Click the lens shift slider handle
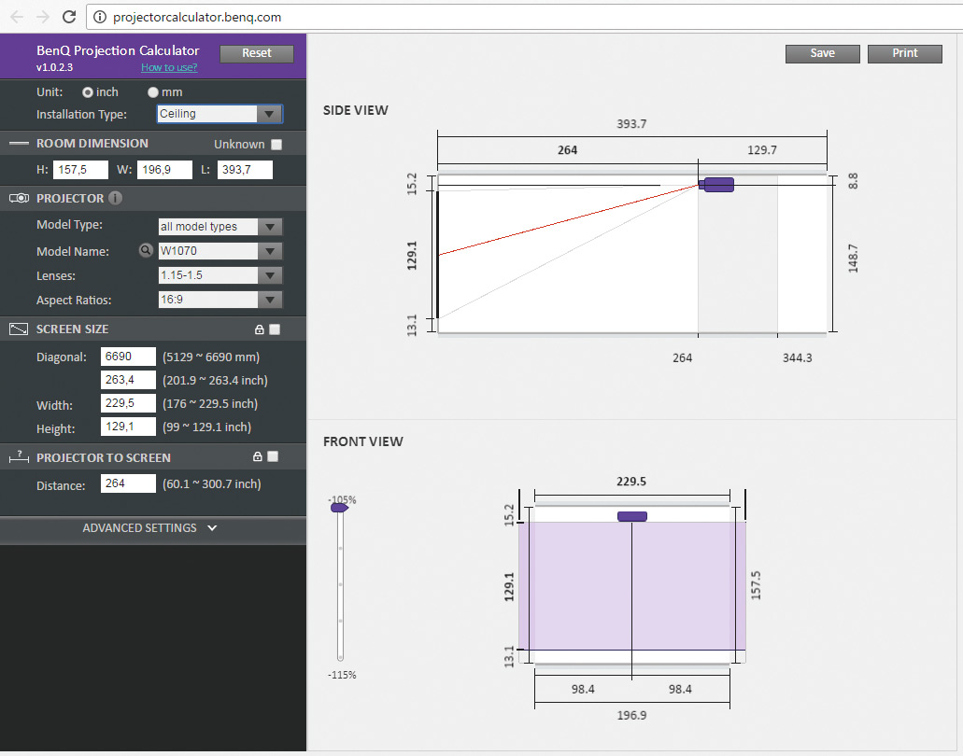This screenshot has width=963, height=756. 339,508
